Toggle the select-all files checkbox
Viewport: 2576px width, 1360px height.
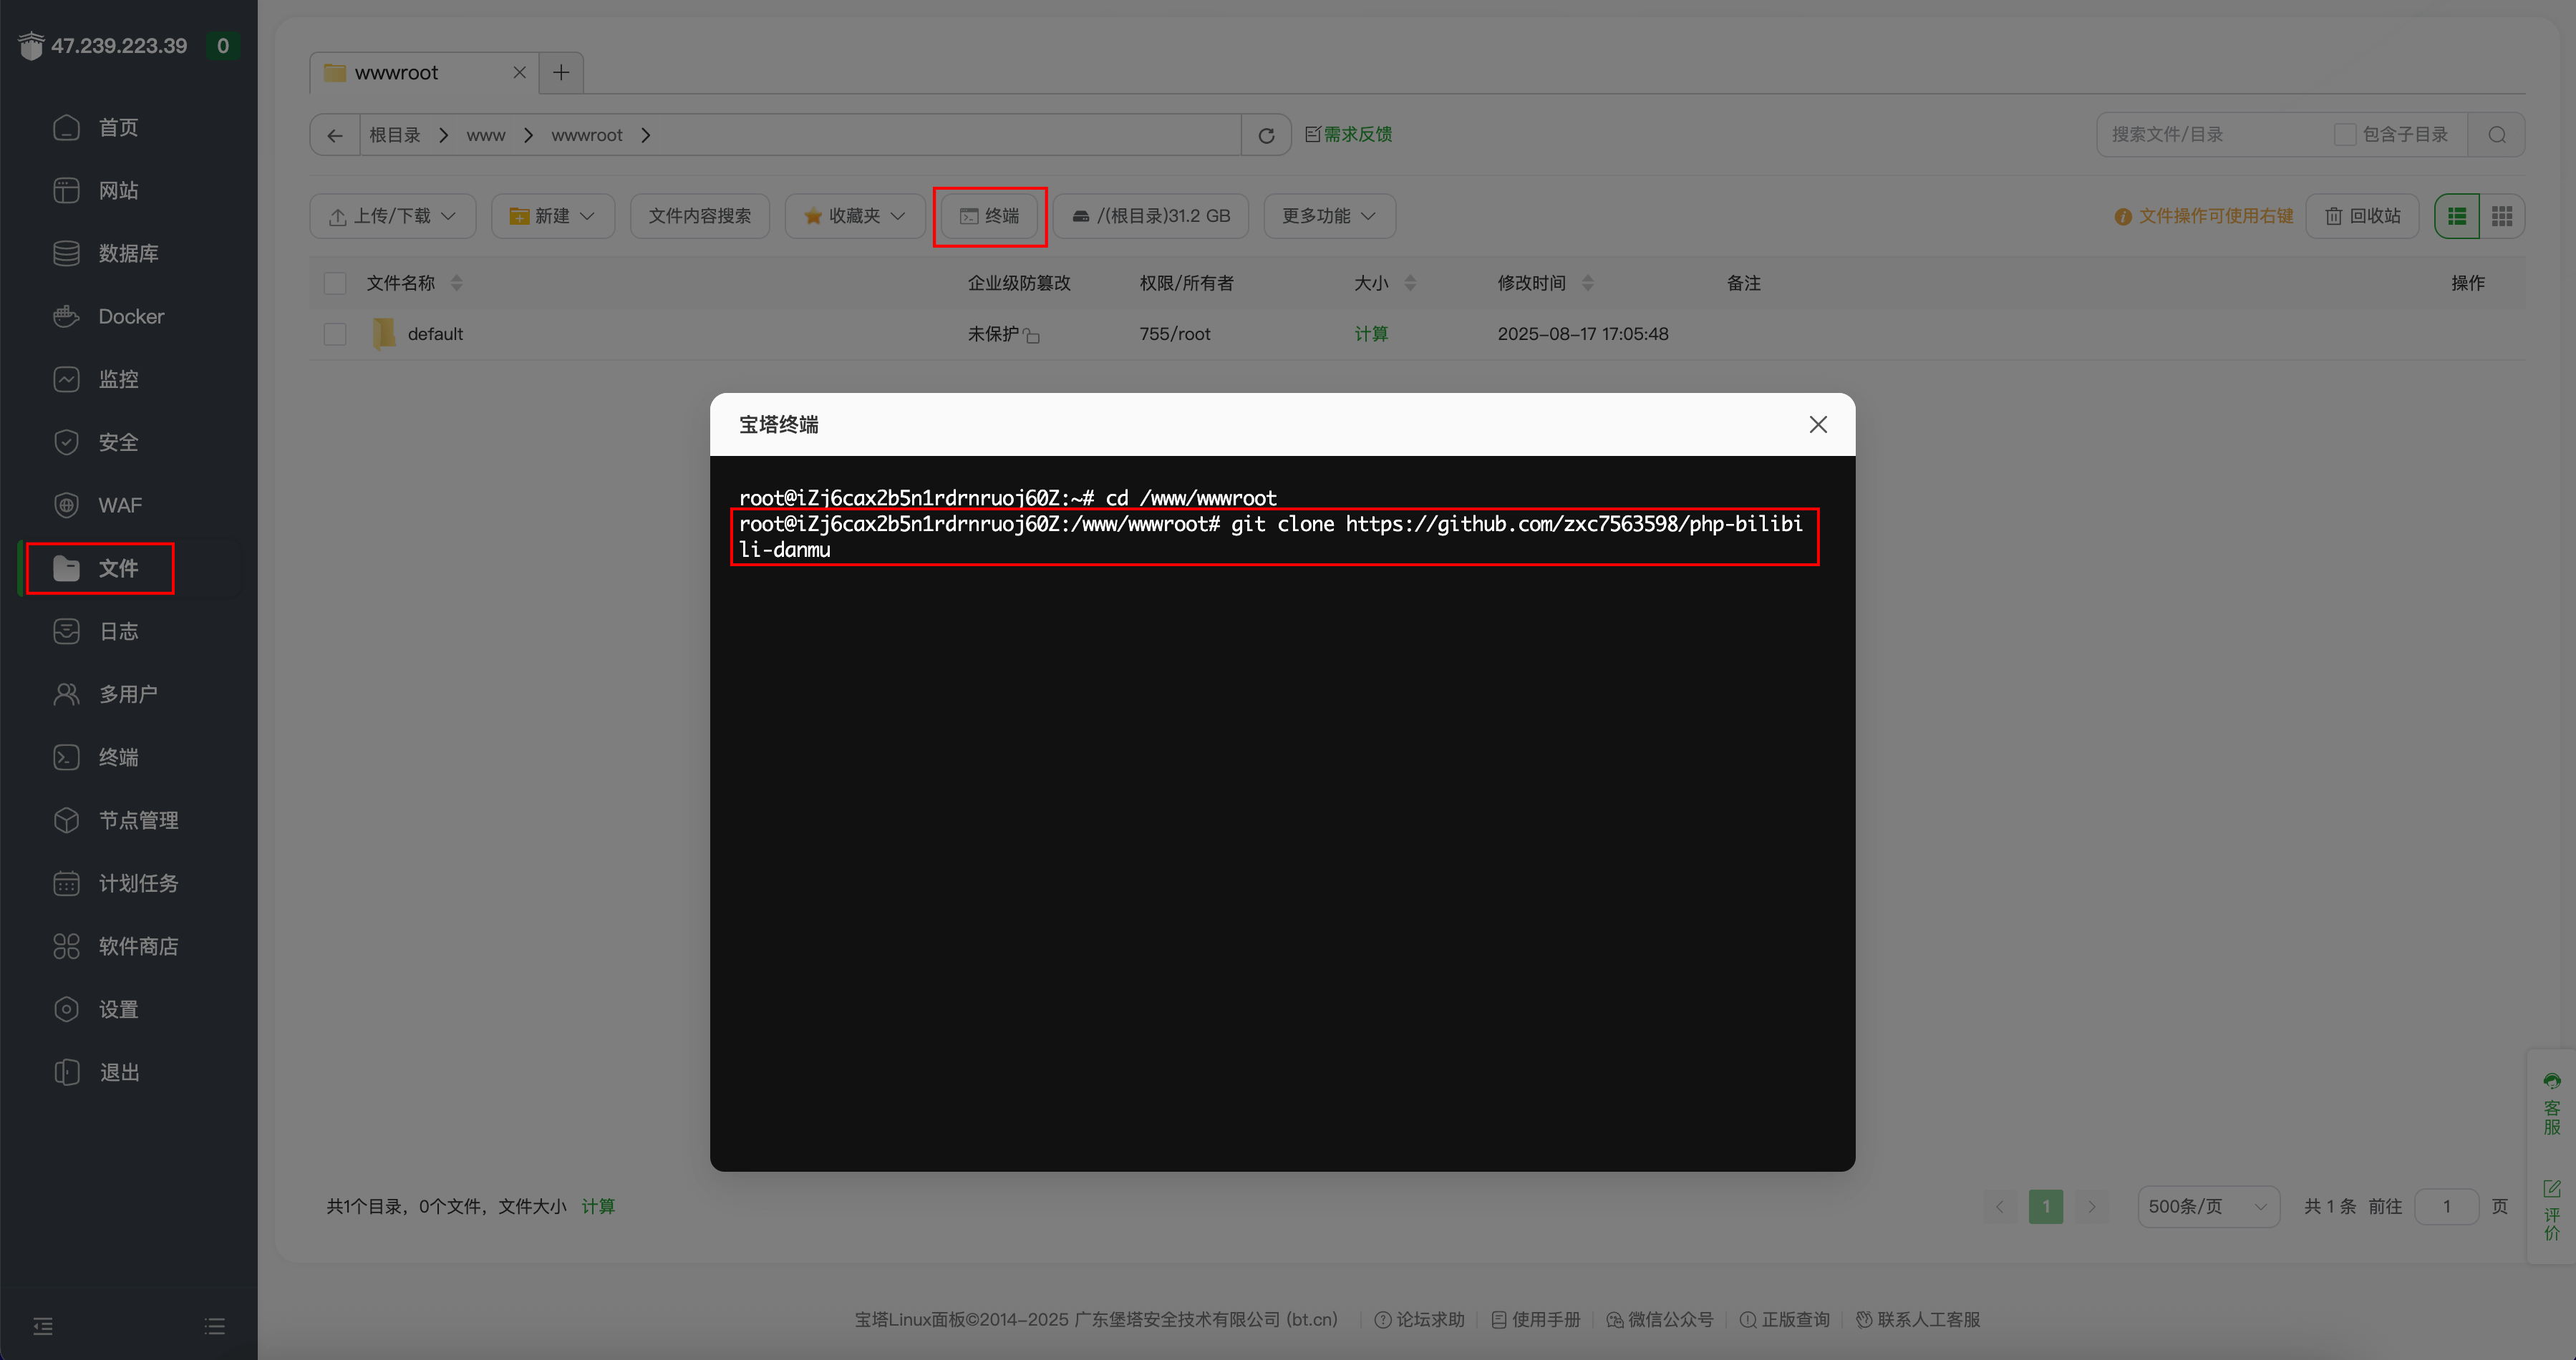click(x=335, y=284)
